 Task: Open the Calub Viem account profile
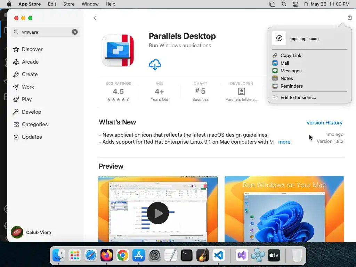[x=31, y=232]
